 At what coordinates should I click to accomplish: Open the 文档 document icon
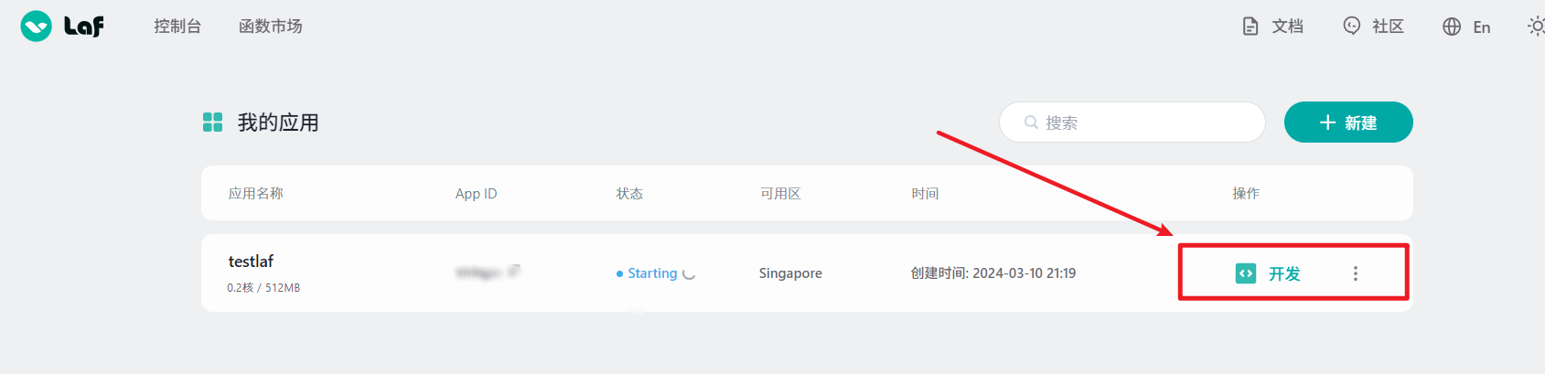tap(1250, 27)
